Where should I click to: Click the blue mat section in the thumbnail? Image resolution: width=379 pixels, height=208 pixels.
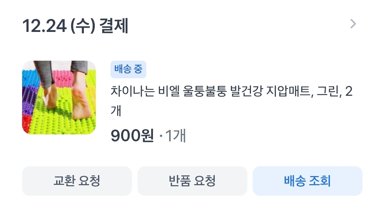pyautogui.click(x=29, y=78)
